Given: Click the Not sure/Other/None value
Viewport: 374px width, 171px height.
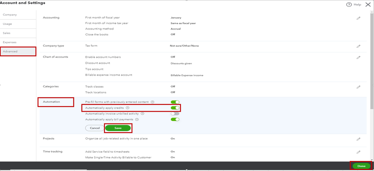Looking at the screenshot, I should (184, 46).
